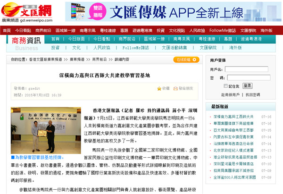Select 粵桂連線 tab in teal bar
This screenshot has width=283, height=194.
coord(207,39)
